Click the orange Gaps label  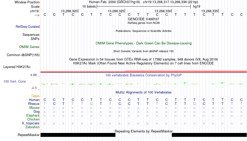35,96
